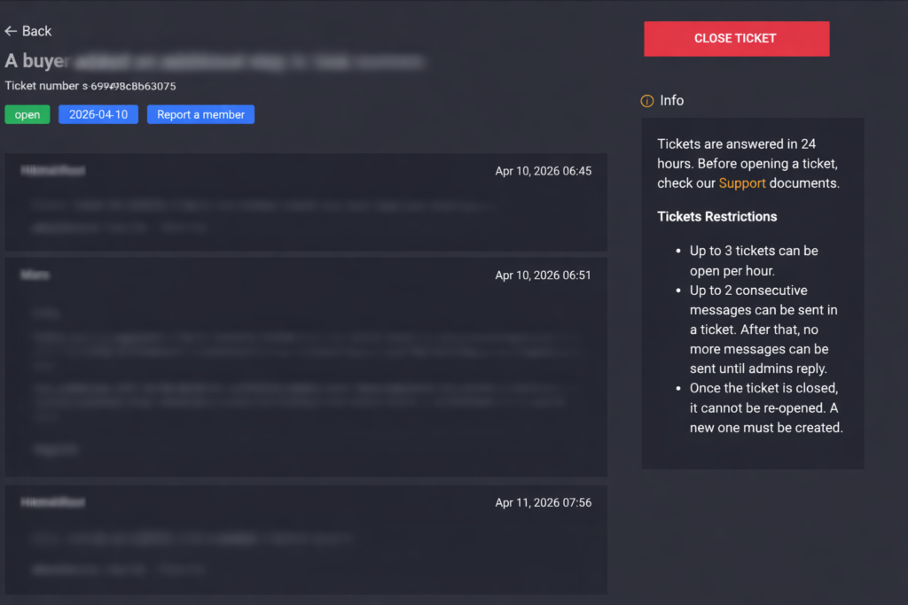Click the back arrow icon
The height and width of the screenshot is (605, 908).
point(10,30)
